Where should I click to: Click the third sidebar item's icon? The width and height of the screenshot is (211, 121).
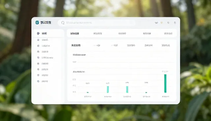point(38,46)
